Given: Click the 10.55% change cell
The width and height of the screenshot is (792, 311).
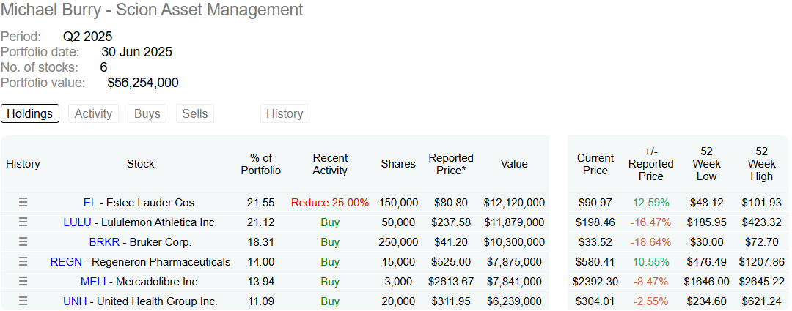Looking at the screenshot, I should (651, 262).
